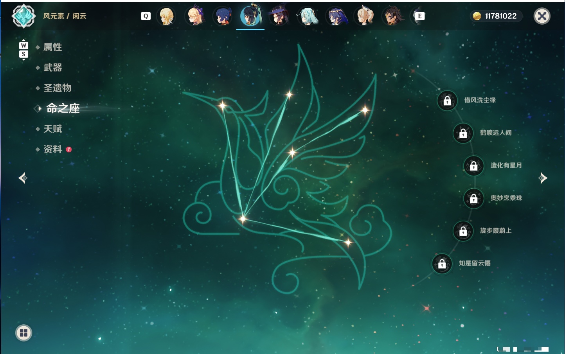Close the character screen with X button
565x354 pixels.
542,16
